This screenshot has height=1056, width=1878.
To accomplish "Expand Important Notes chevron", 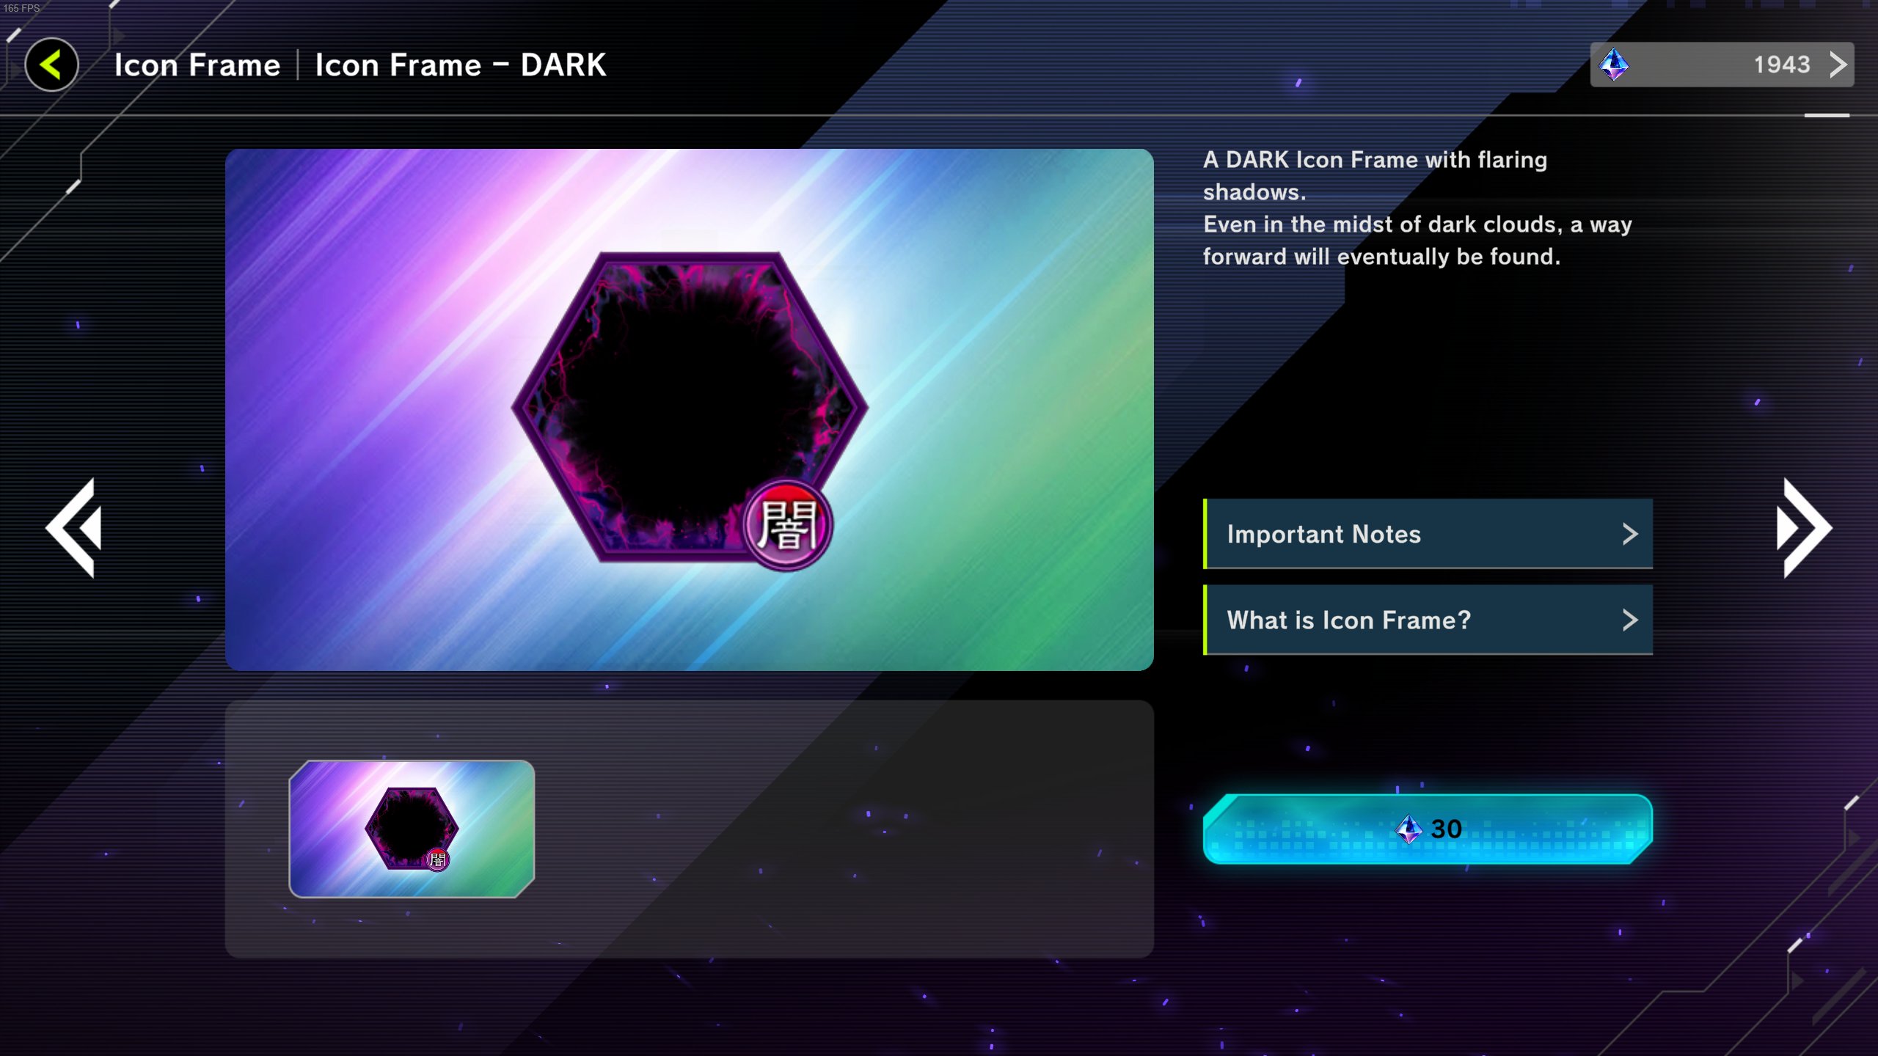I will 1629,534.
